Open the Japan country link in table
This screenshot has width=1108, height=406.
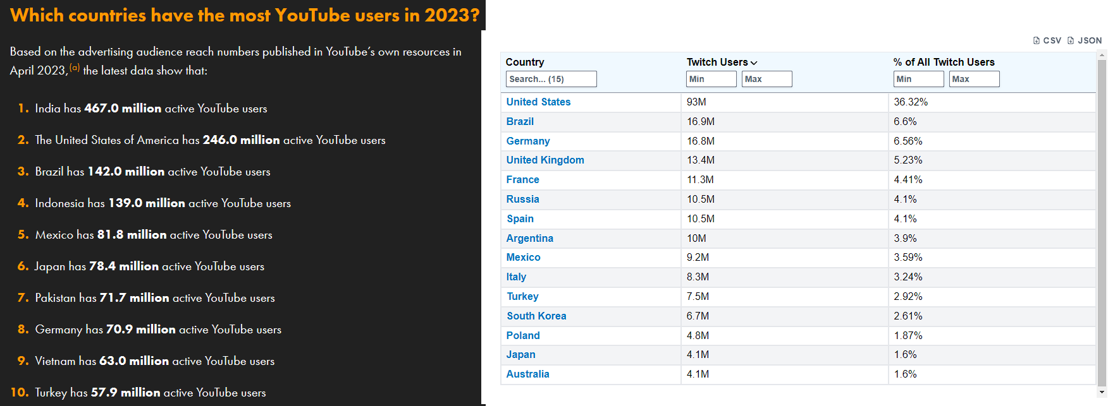(x=521, y=355)
